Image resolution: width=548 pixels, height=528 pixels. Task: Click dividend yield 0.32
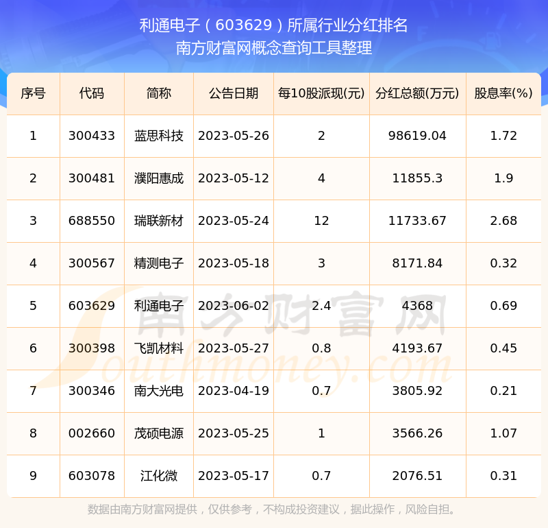pyautogui.click(x=503, y=263)
